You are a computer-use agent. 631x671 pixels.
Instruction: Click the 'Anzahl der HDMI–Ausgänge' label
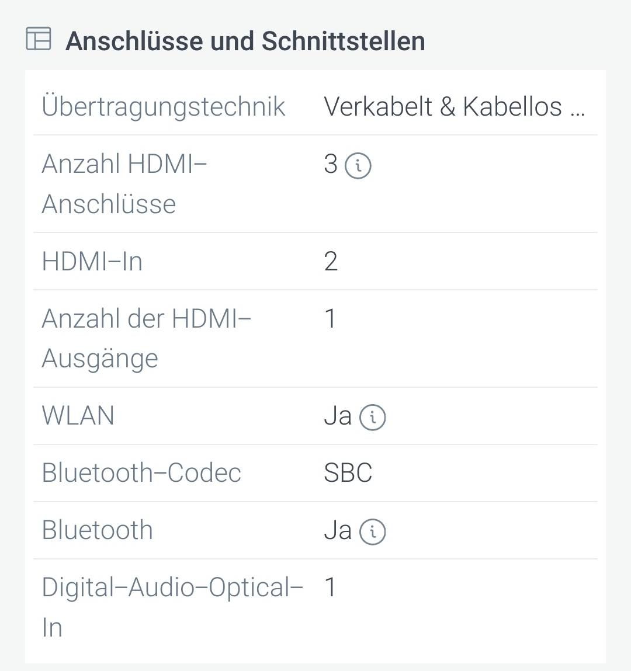tap(146, 339)
